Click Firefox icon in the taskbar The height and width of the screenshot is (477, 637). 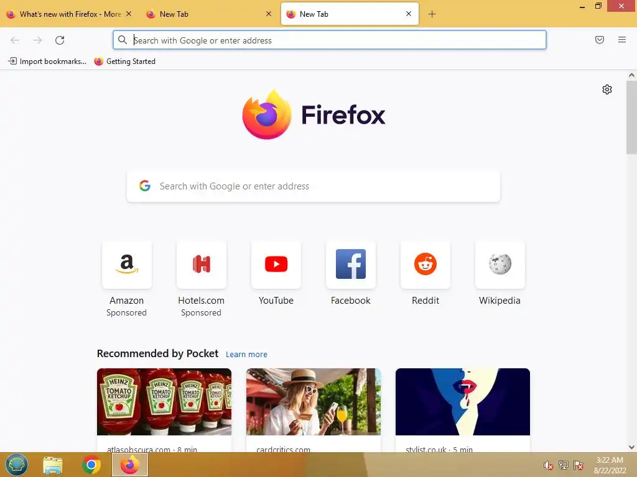[x=130, y=465]
